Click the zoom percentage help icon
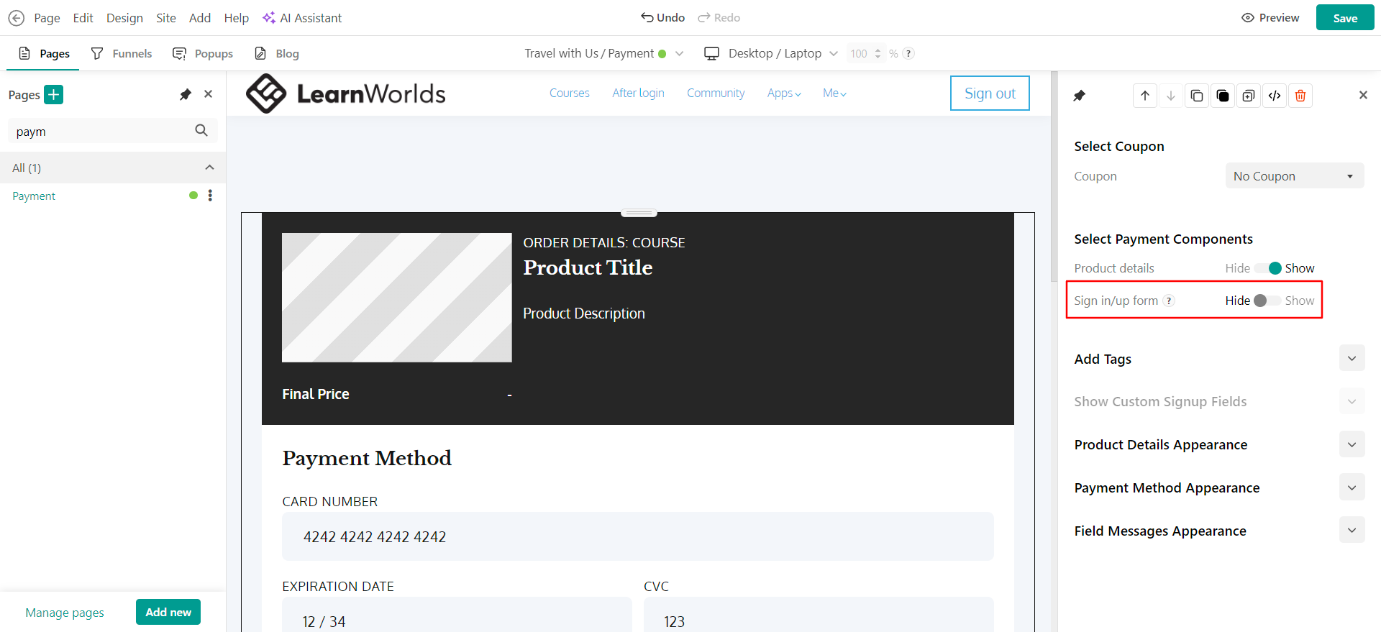Image resolution: width=1381 pixels, height=632 pixels. click(908, 53)
